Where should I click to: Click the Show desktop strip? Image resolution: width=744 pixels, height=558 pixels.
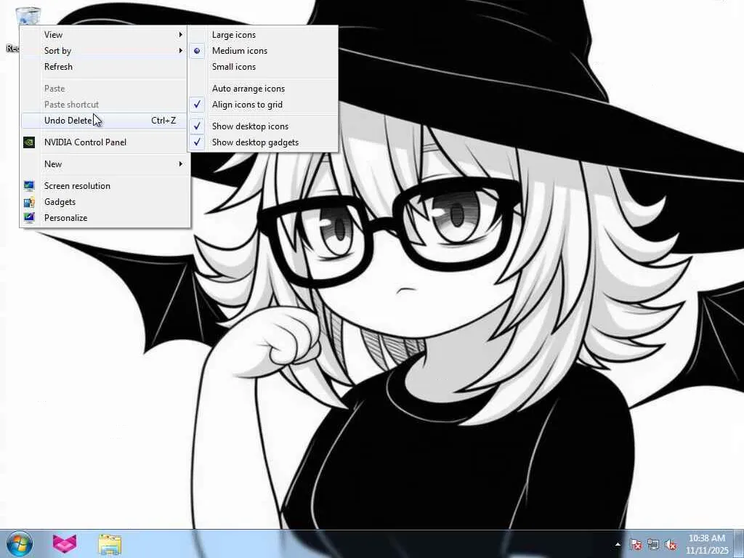click(x=739, y=543)
